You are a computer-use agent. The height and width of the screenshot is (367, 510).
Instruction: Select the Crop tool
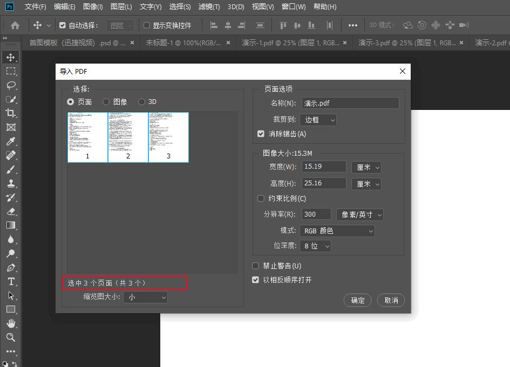click(11, 113)
